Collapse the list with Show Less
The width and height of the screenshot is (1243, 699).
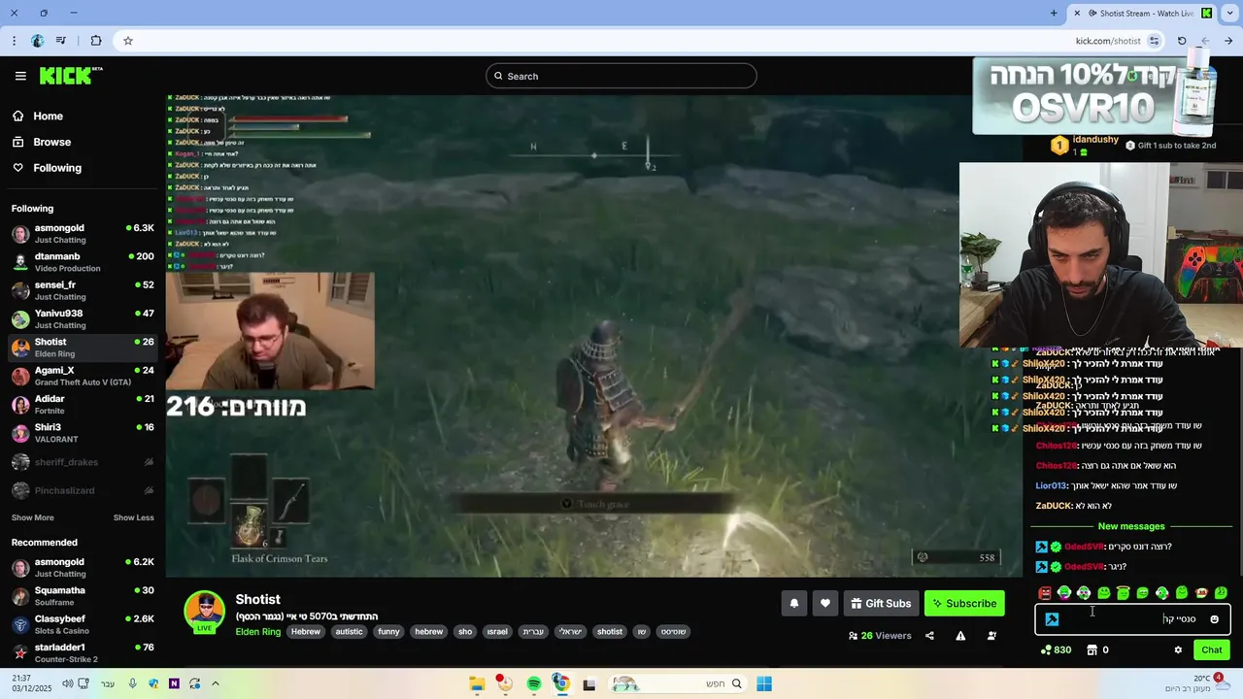tap(133, 517)
